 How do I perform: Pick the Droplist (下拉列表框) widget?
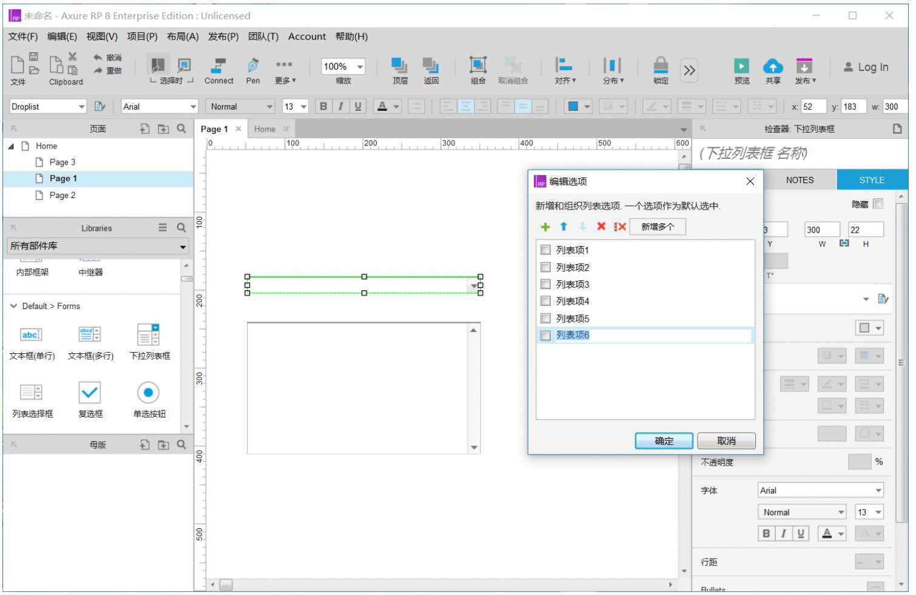tap(149, 342)
